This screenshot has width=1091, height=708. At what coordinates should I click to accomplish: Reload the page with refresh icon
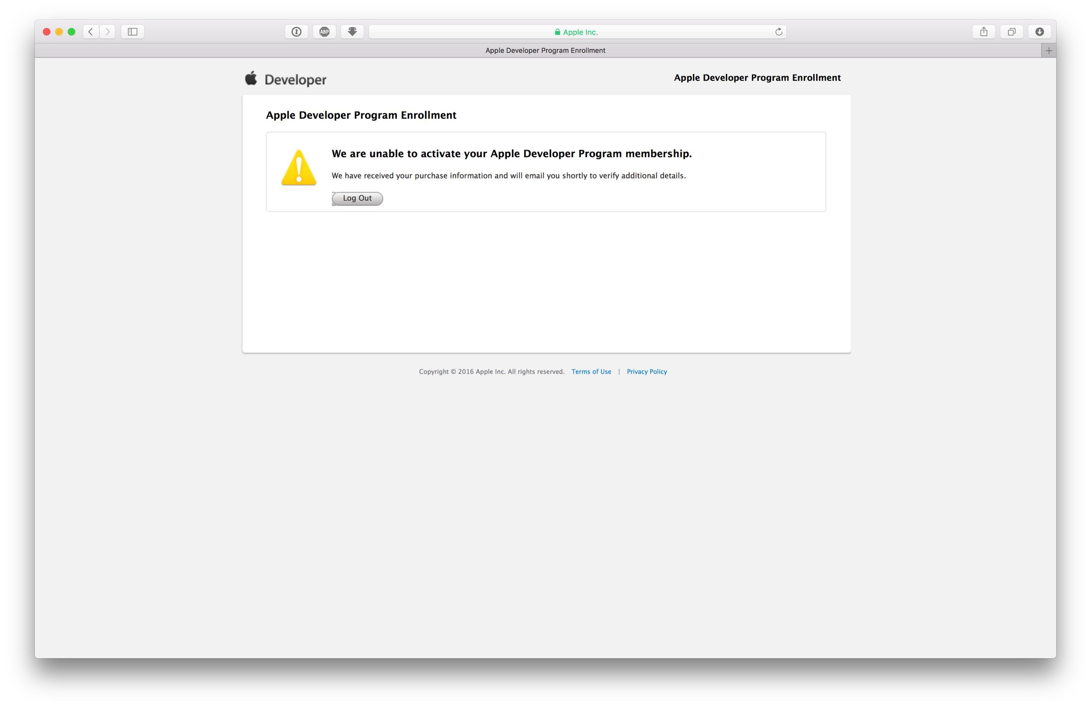point(778,32)
